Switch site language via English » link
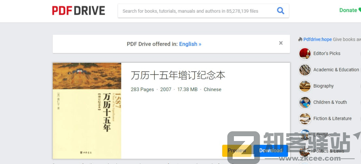 [x=190, y=44]
